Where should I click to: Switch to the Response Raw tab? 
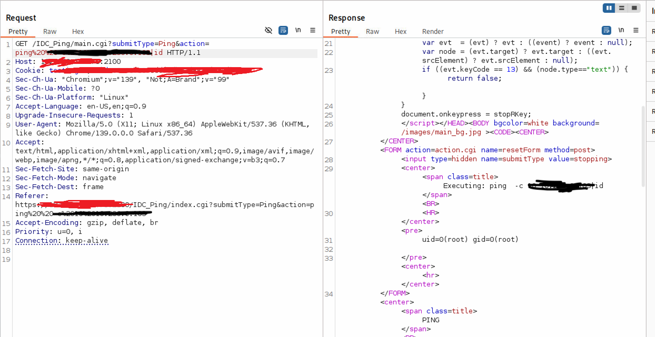coord(373,31)
